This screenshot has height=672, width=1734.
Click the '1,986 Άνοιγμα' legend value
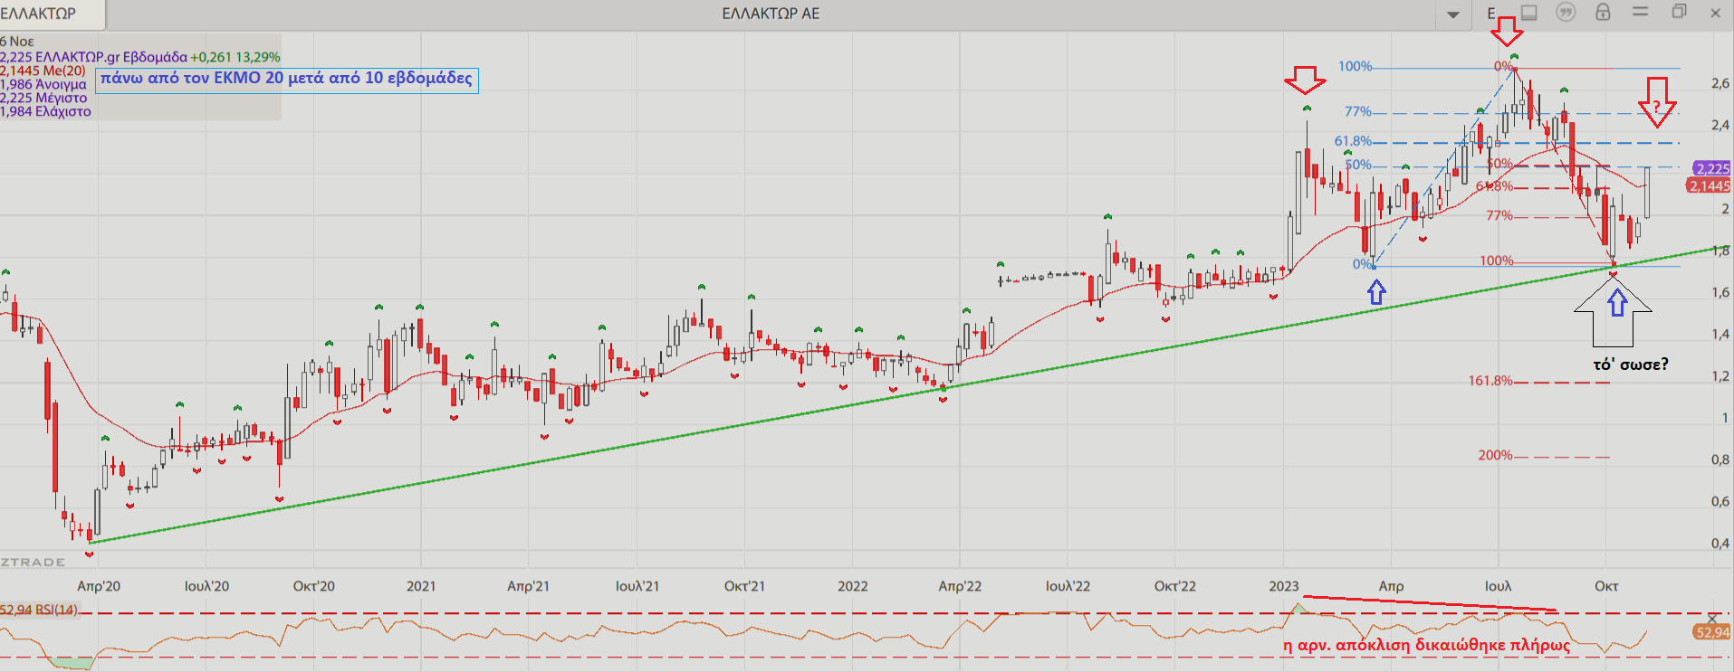[x=43, y=84]
